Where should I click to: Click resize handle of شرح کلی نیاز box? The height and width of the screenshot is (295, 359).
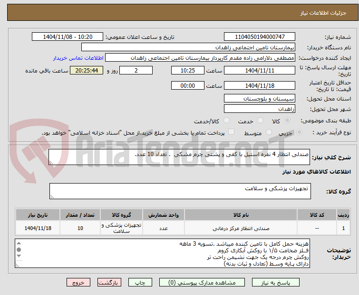[51, 162]
